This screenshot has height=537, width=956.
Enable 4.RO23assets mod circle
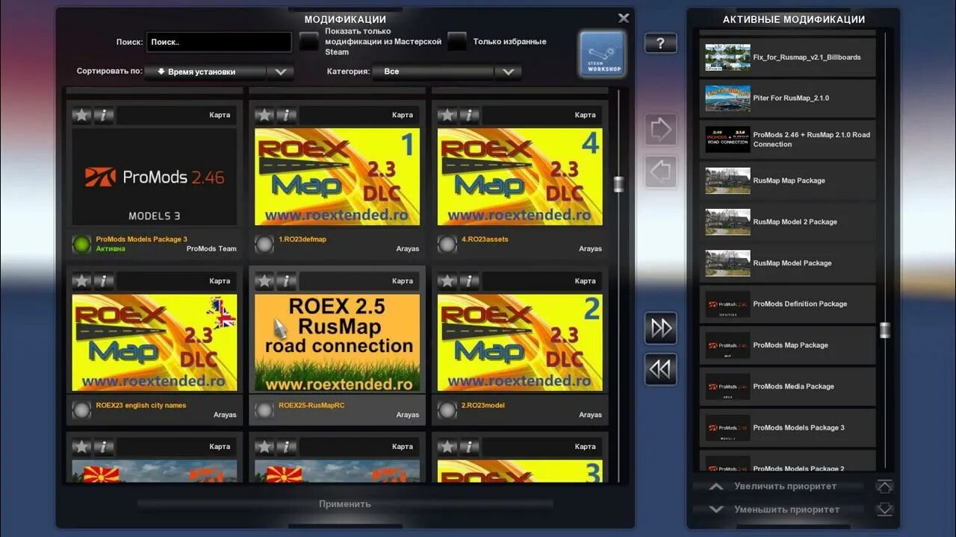click(x=447, y=244)
